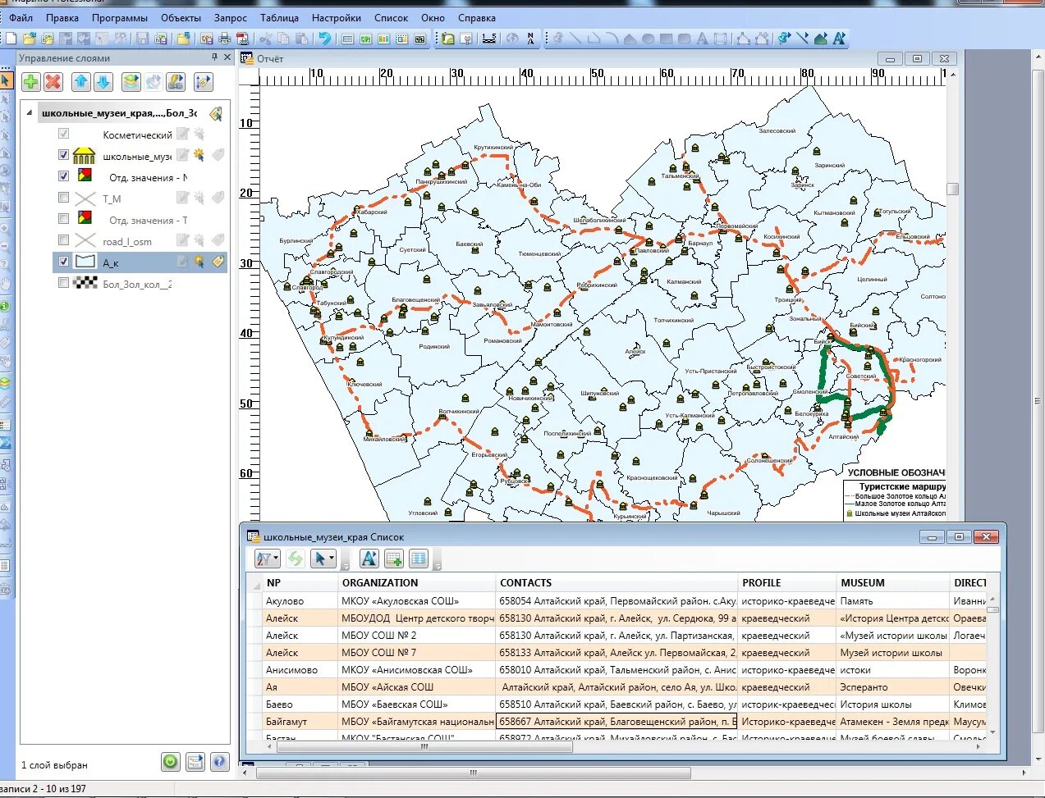Click the Undo arrow icon
Image resolution: width=1045 pixels, height=798 pixels.
point(325,39)
